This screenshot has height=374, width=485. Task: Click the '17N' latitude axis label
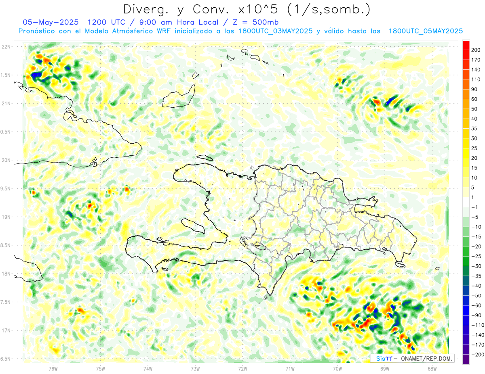click(6, 330)
